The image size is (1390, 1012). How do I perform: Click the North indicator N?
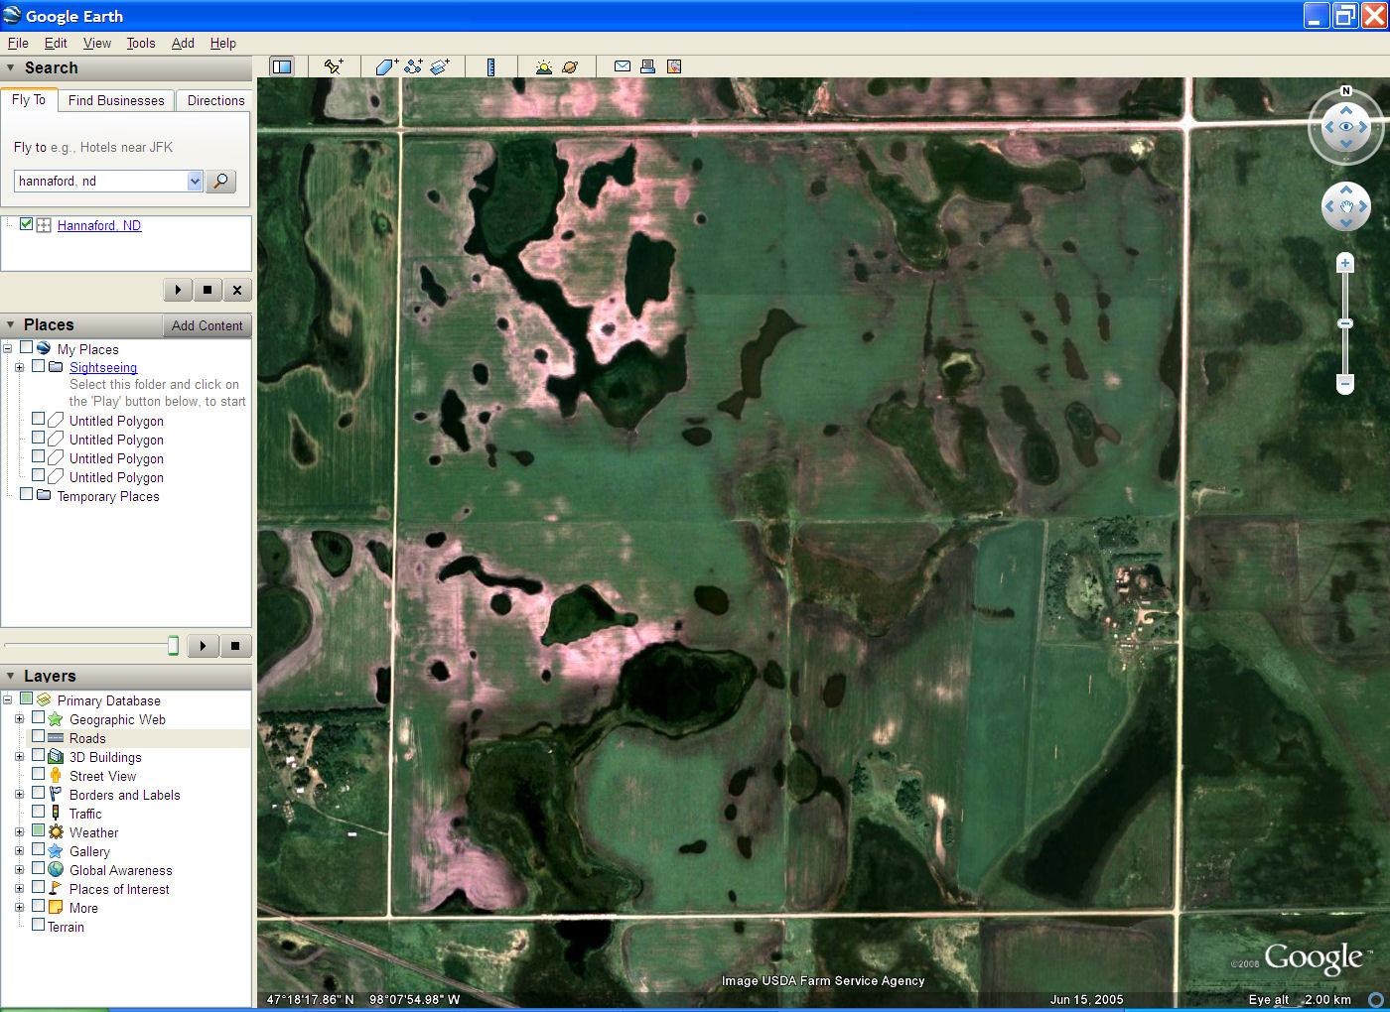tap(1346, 91)
